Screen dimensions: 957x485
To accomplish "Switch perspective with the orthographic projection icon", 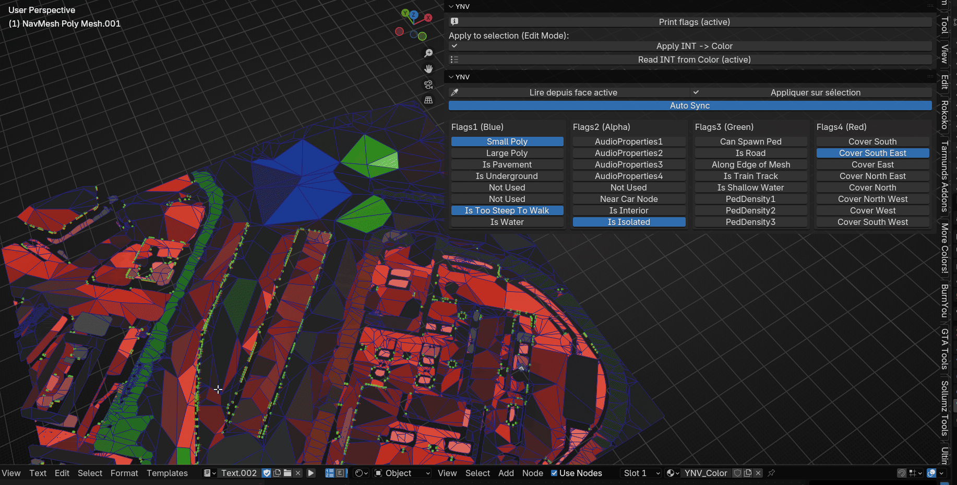I will coord(428,99).
